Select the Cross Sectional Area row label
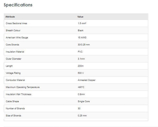Image resolution: width=158 pixels, height=127 pixels. click(x=16, y=24)
